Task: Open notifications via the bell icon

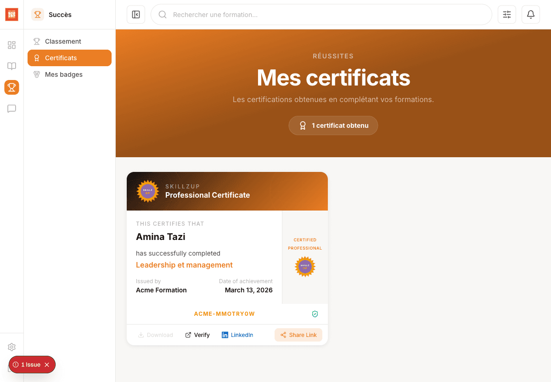Action: (x=530, y=14)
